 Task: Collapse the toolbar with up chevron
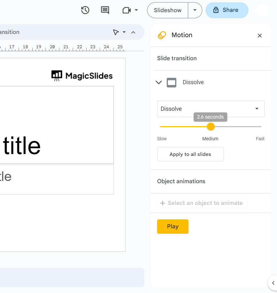[x=133, y=32]
